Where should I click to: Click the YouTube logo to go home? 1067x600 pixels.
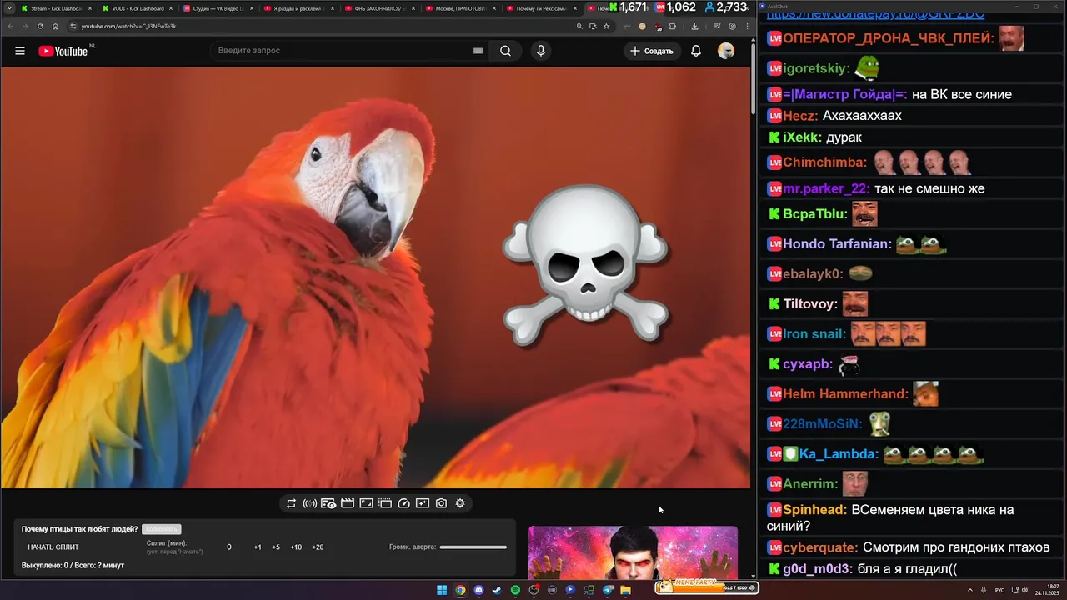[x=63, y=51]
